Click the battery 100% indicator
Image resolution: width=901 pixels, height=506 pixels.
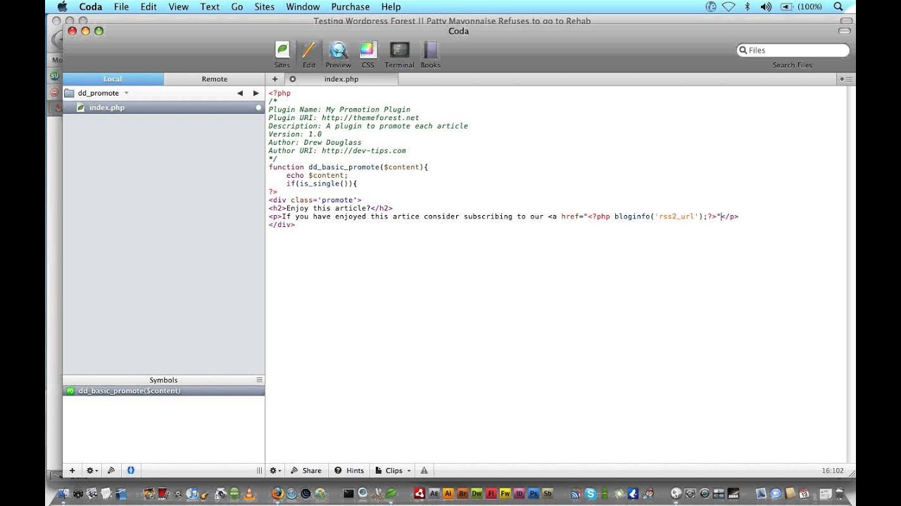coord(802,6)
